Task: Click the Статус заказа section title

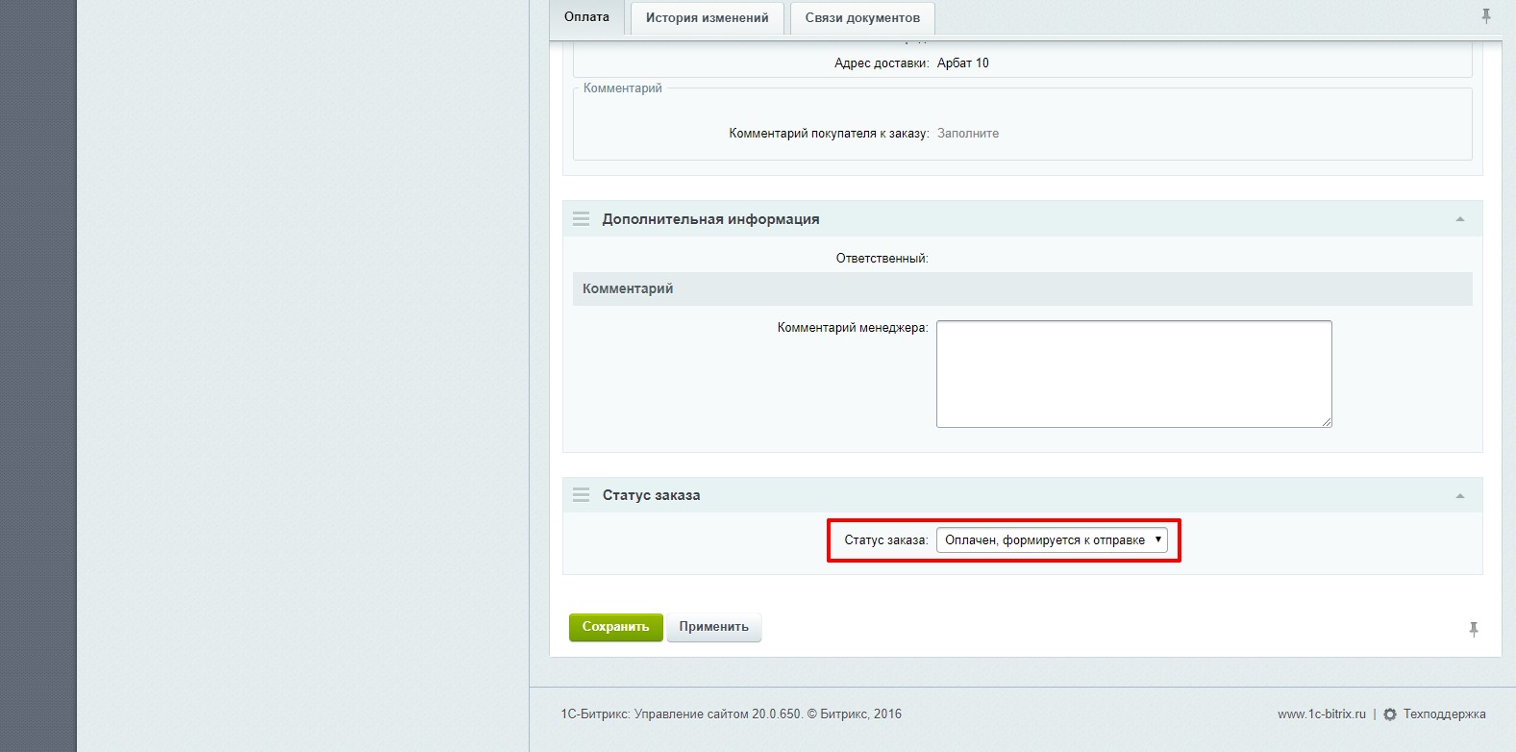Action: pyautogui.click(x=651, y=495)
